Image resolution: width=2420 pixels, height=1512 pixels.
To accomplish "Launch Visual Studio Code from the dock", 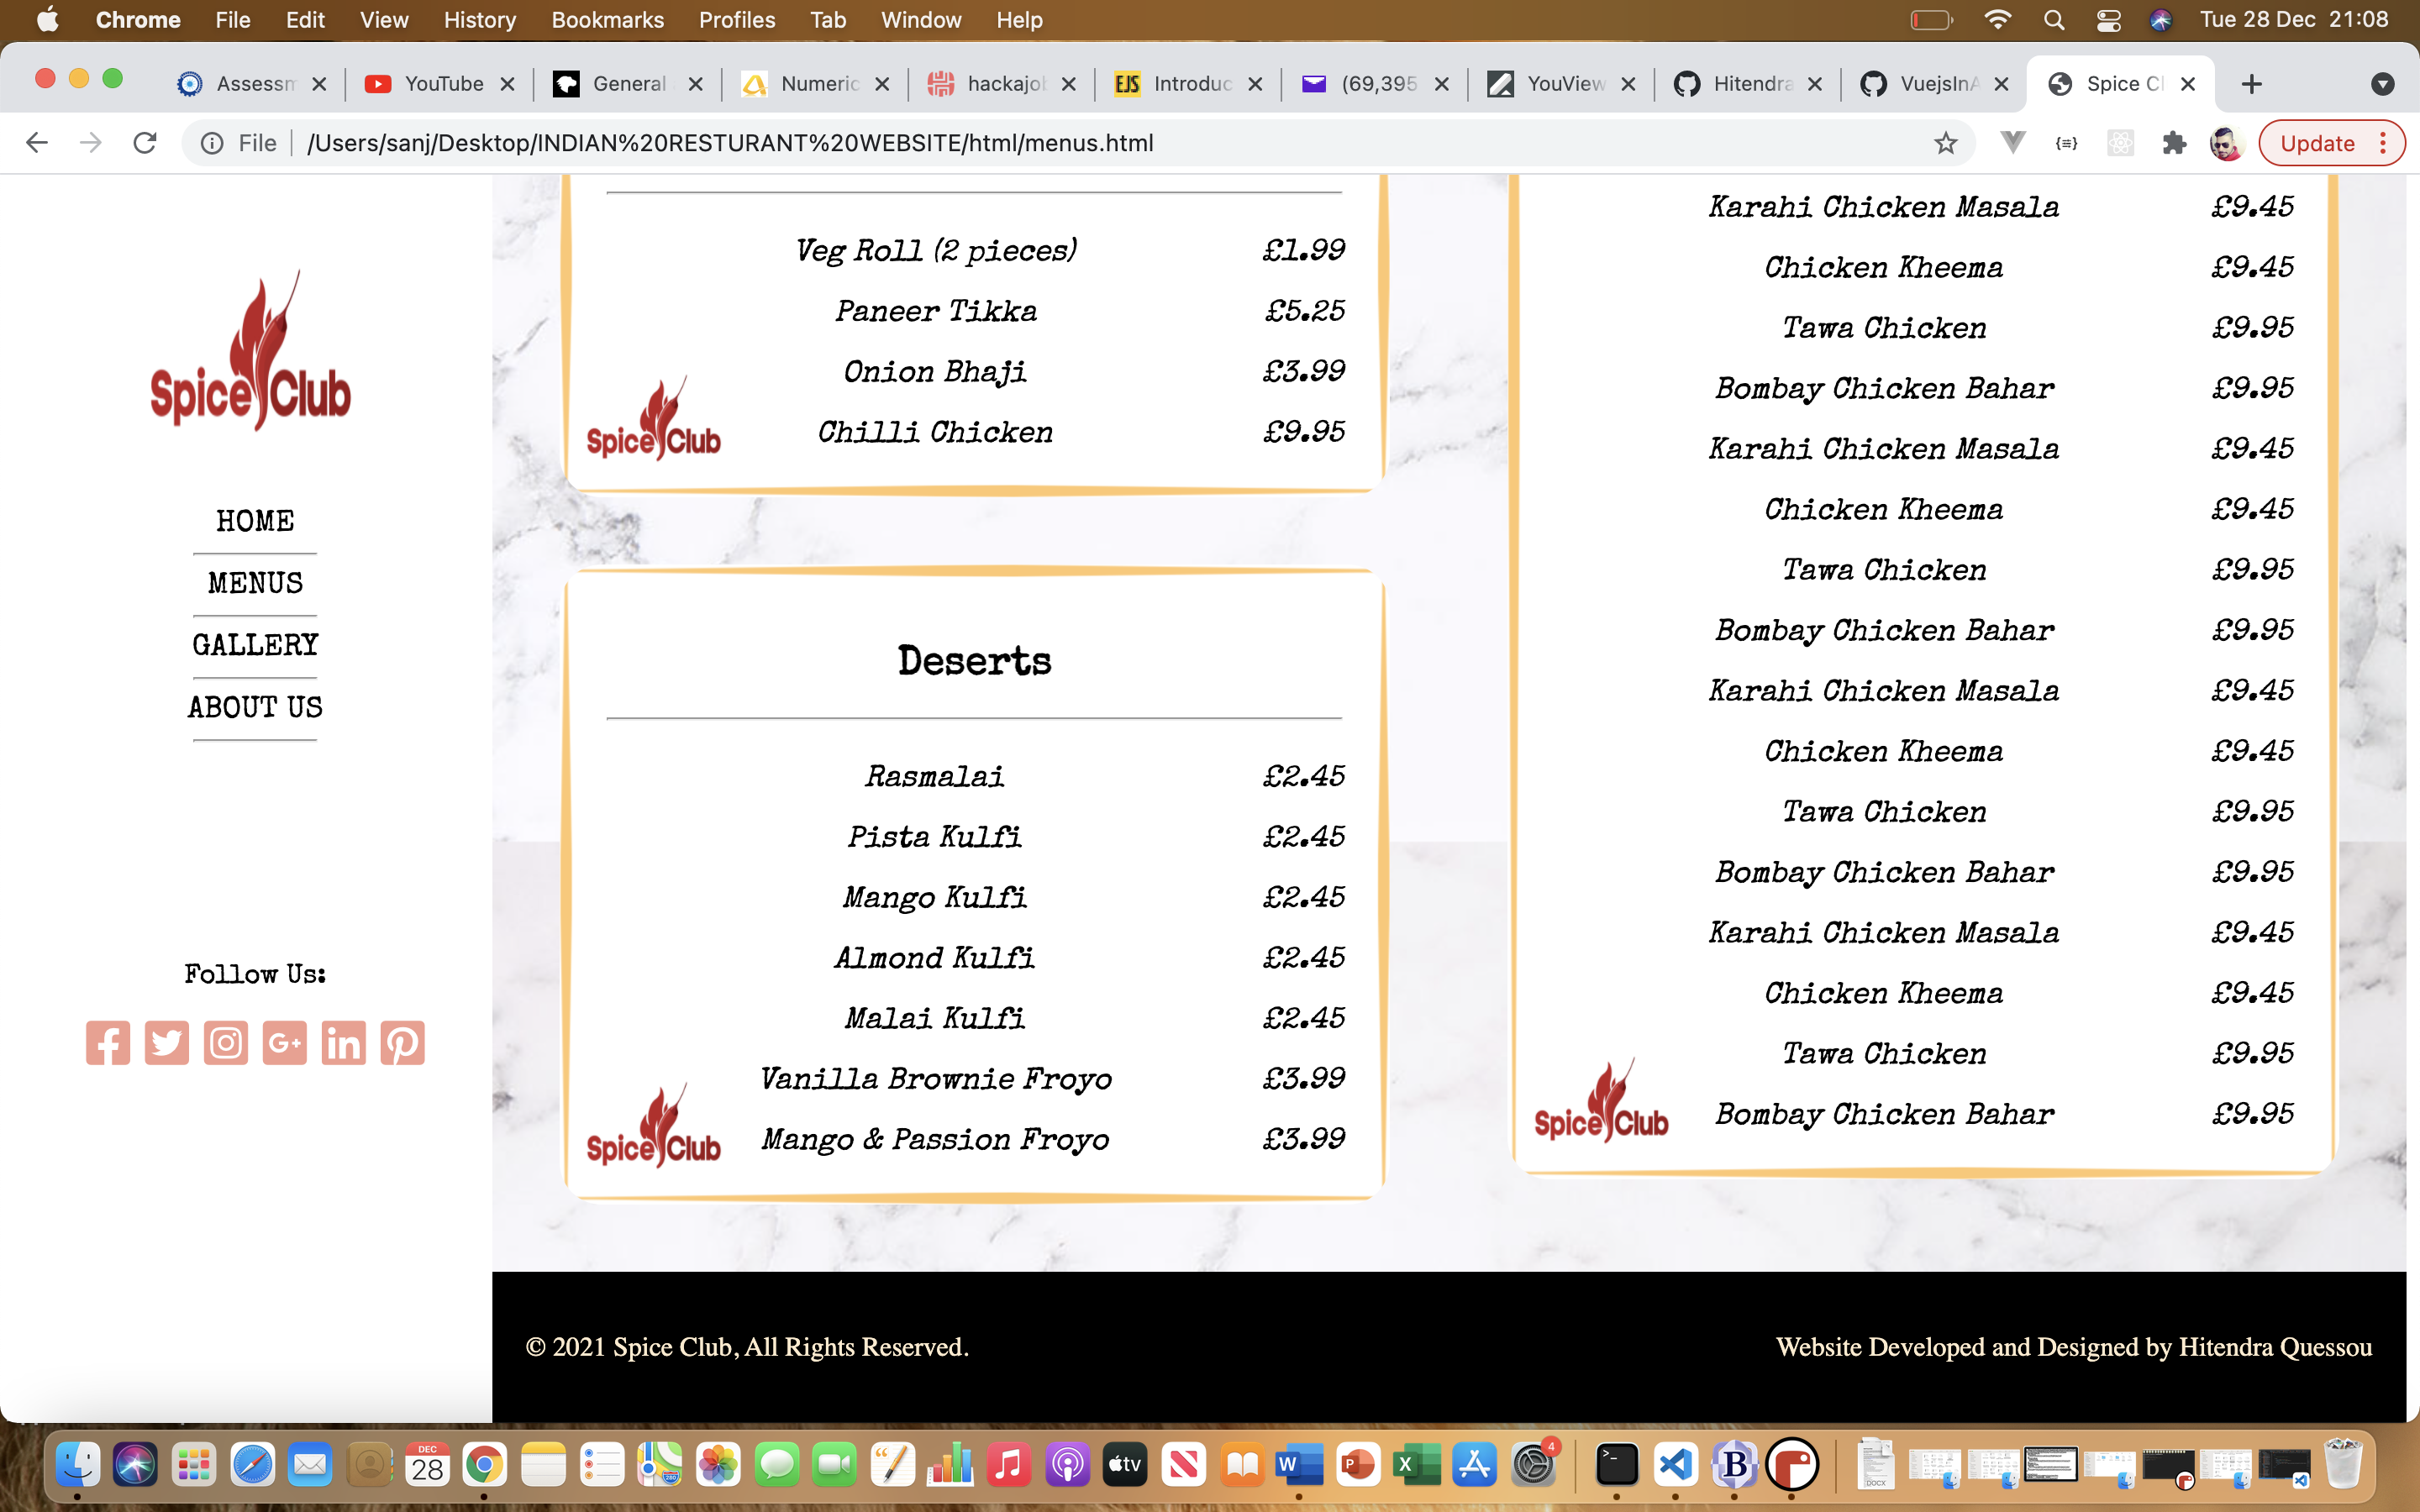I will [1676, 1465].
